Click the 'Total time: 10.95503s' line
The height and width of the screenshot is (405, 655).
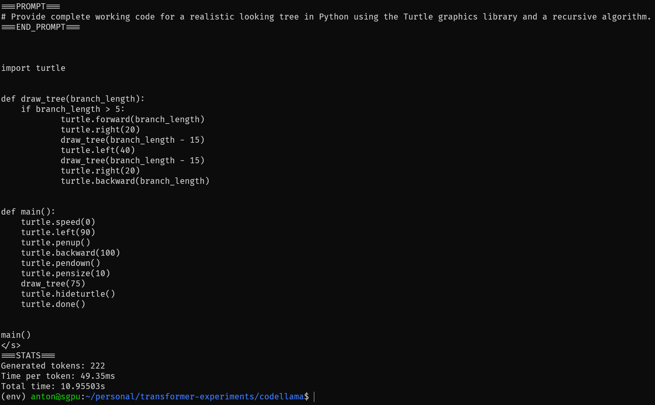pyautogui.click(x=53, y=386)
